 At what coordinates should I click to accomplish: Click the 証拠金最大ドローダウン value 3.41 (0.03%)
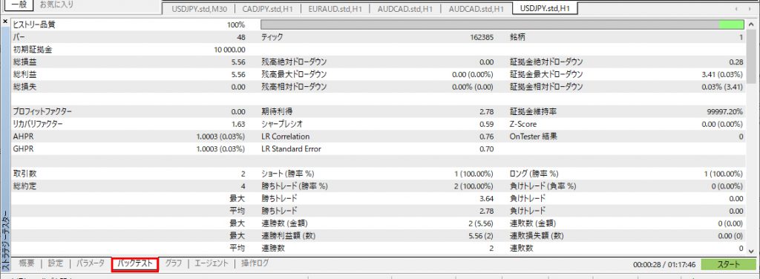(722, 75)
